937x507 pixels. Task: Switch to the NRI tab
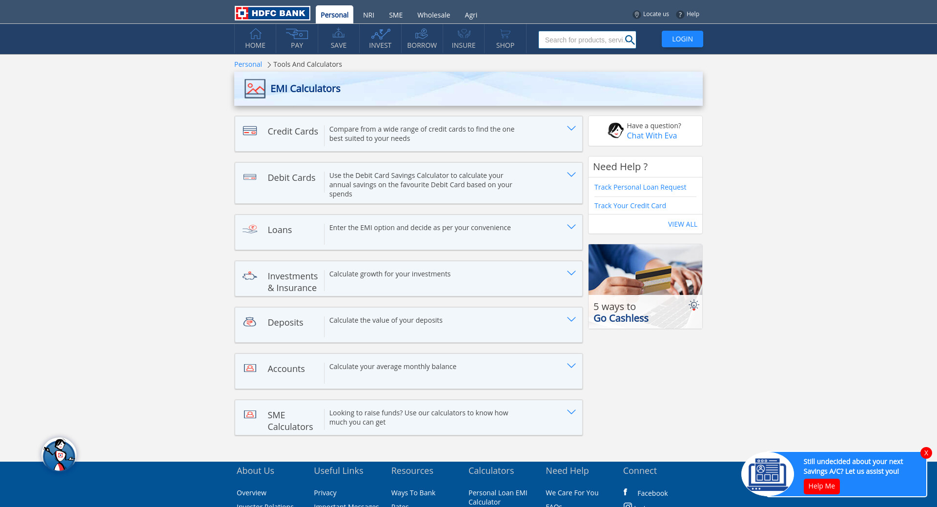click(368, 15)
